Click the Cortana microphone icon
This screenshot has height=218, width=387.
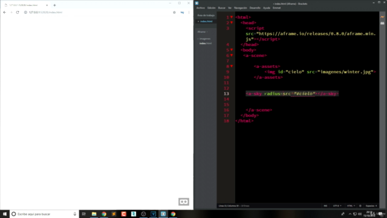[x=75, y=214]
